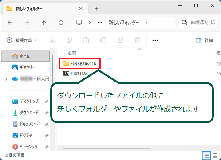221x160 pixels.
Task: Expand chevron after the monitor icon
Action: (x=90, y=23)
